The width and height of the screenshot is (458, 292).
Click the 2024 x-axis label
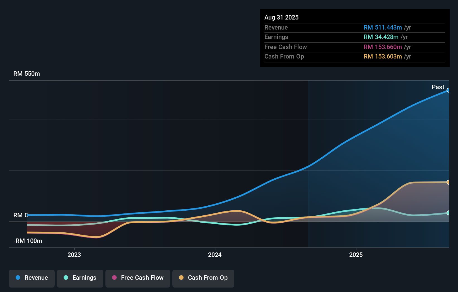pyautogui.click(x=215, y=255)
